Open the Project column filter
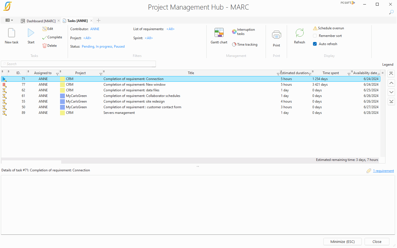This screenshot has height=248, width=397. [101, 74]
